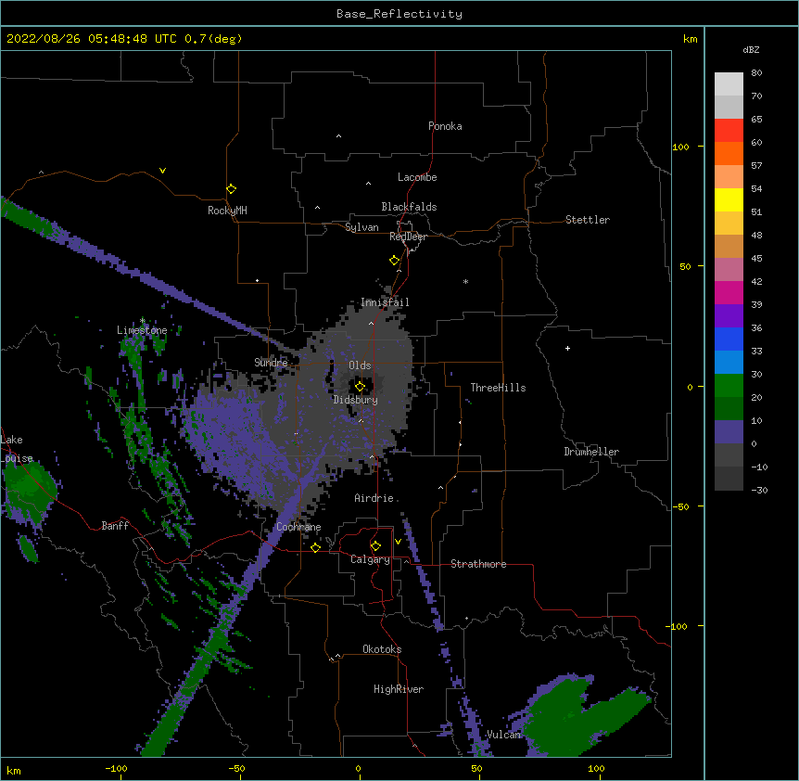Click the Cochrane town label
The image size is (799, 781).
click(x=298, y=527)
